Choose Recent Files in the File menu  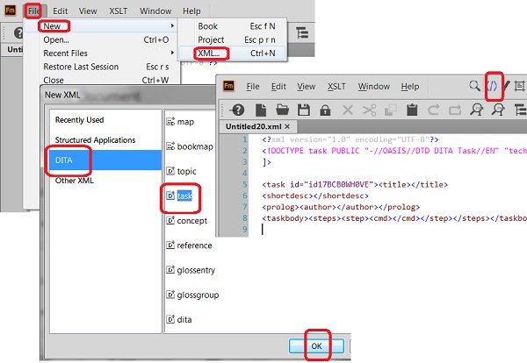pos(65,53)
